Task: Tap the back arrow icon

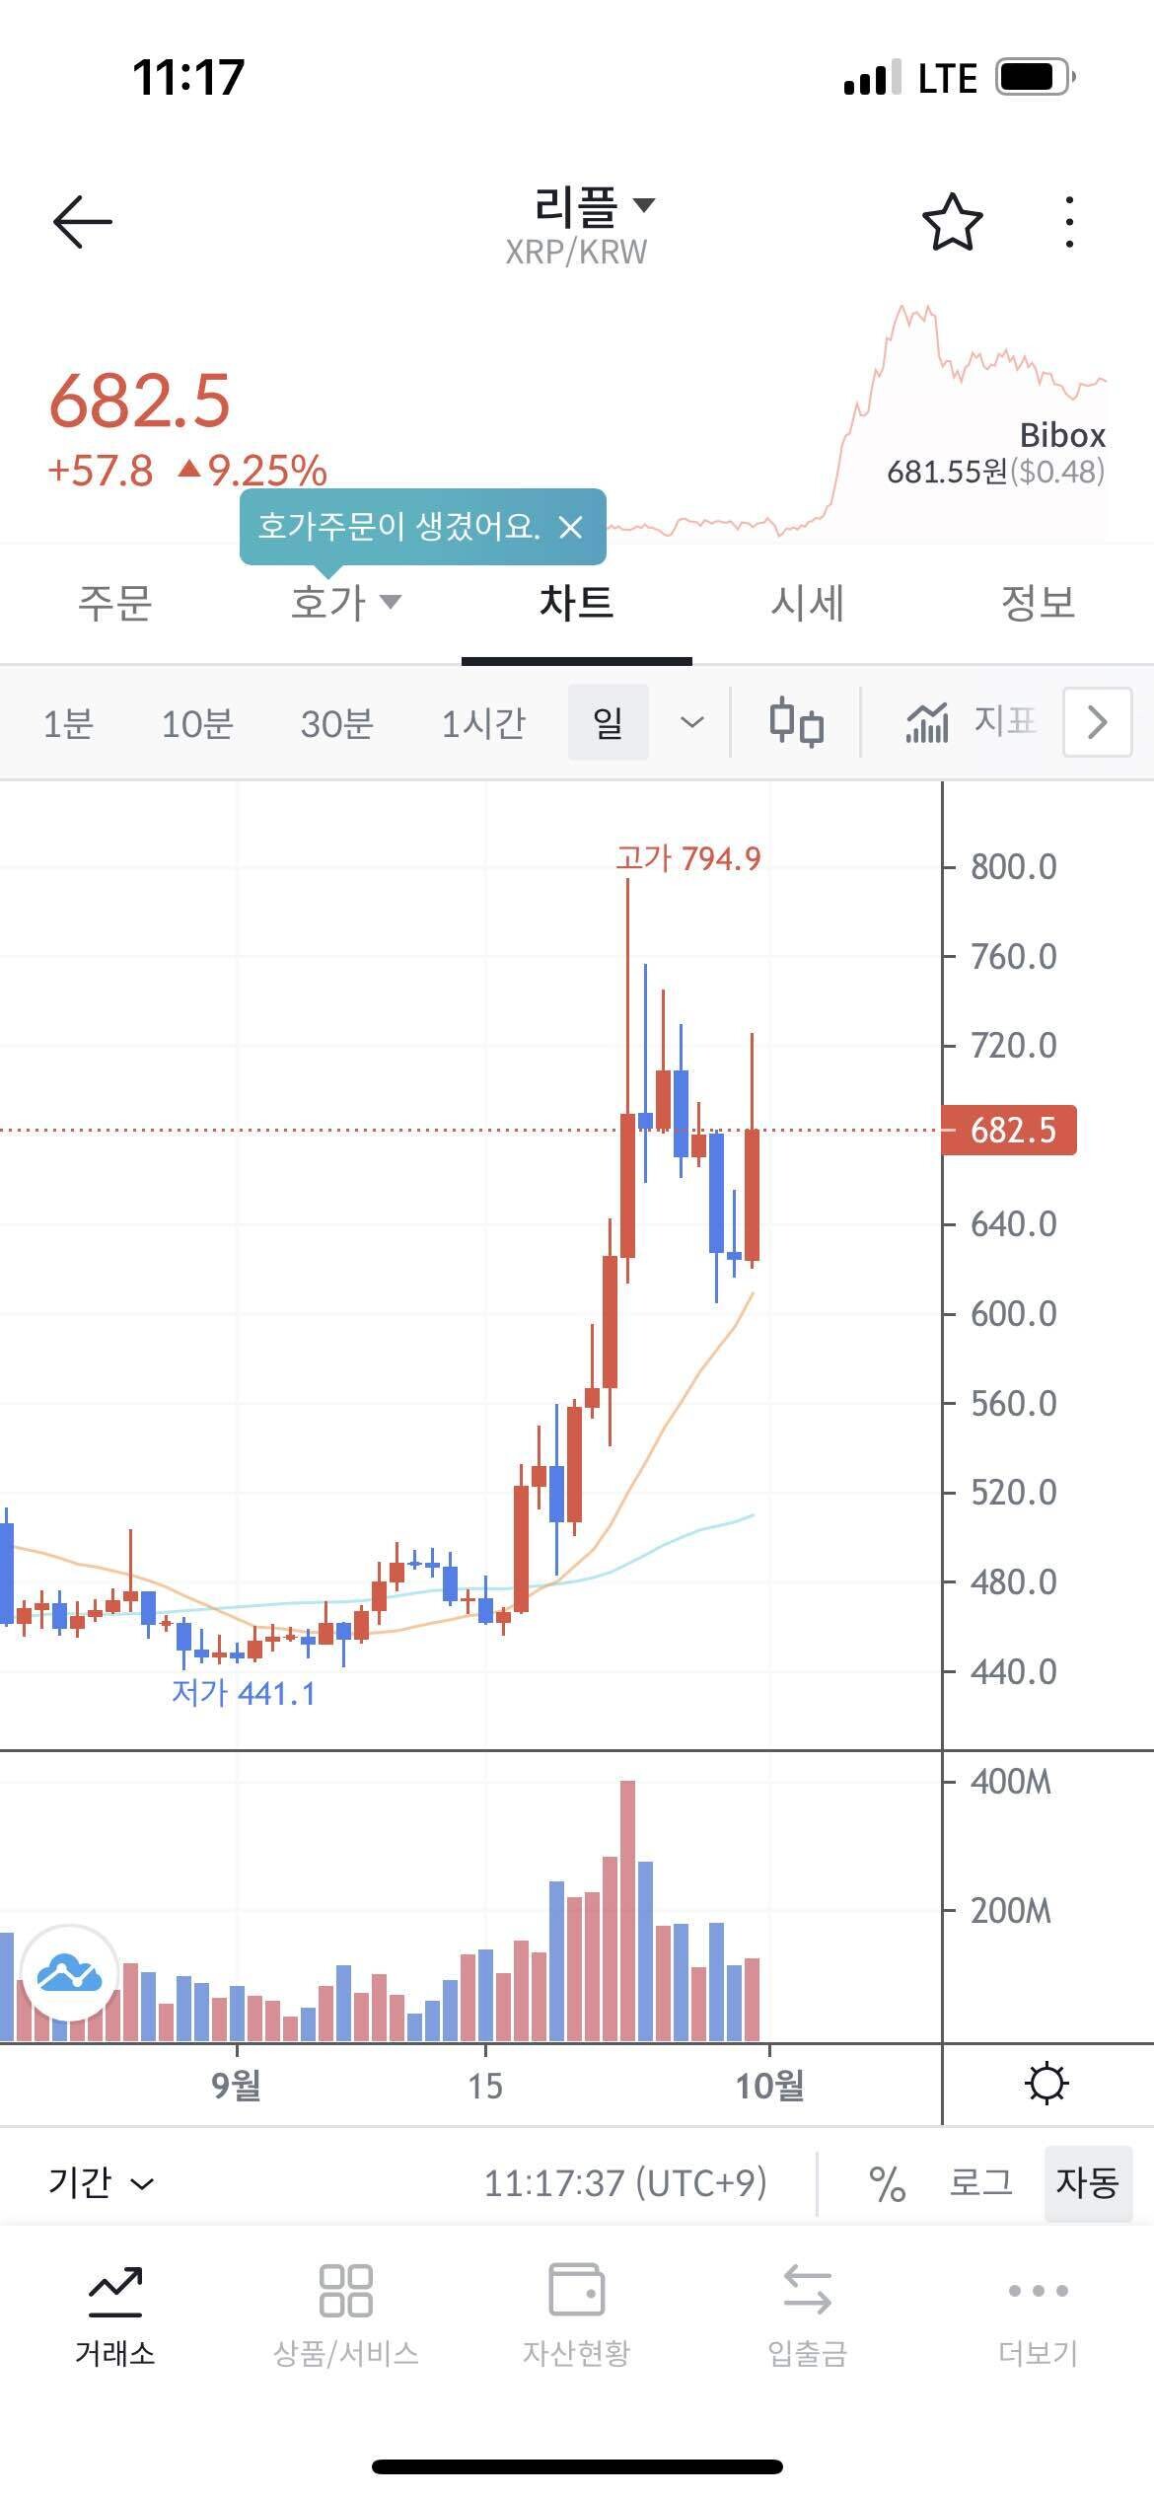Action: [x=83, y=221]
